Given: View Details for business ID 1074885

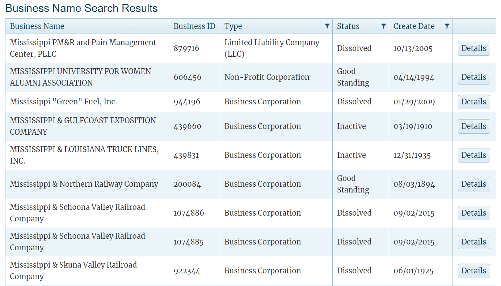Looking at the screenshot, I should [473, 242].
